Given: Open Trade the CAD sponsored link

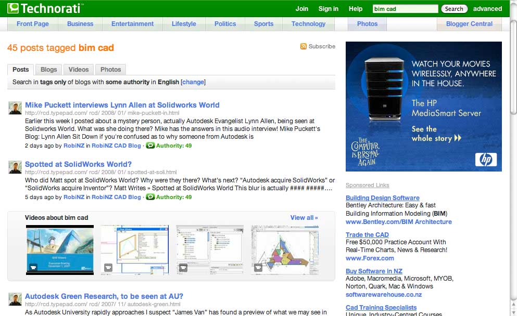Looking at the screenshot, I should (x=367, y=235).
